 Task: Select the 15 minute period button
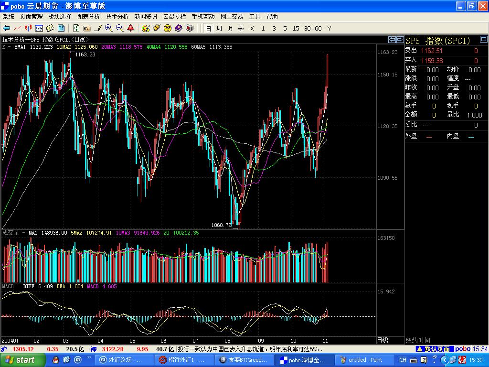(296, 29)
